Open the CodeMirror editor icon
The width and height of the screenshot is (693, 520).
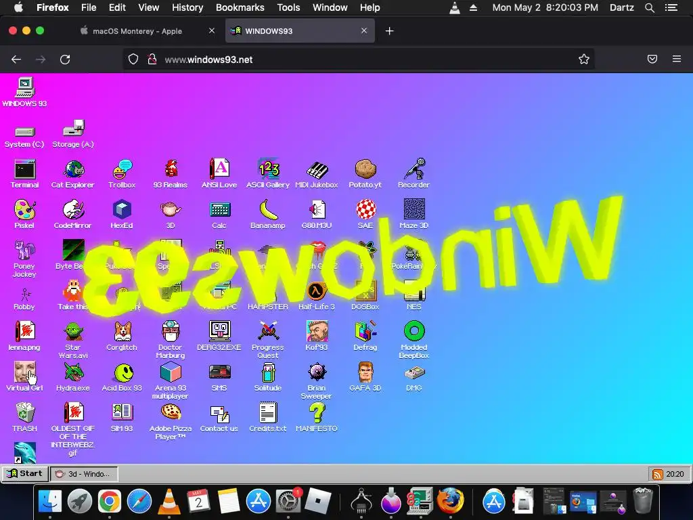click(73, 210)
